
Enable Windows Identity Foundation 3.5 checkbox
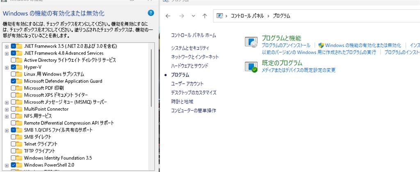(x=13, y=158)
